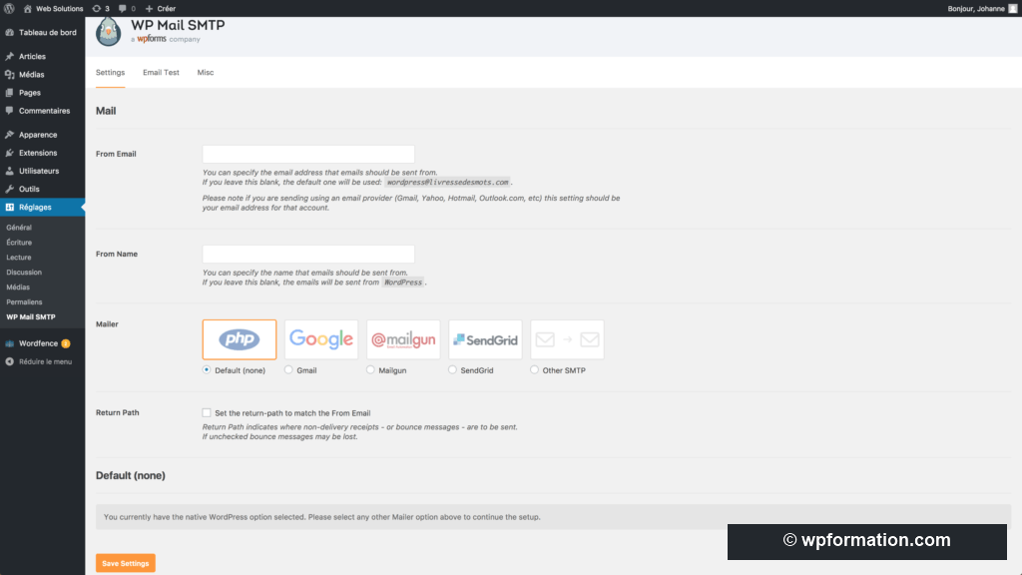Switch to the Settings tab
This screenshot has height=575, width=1022.
click(x=110, y=72)
